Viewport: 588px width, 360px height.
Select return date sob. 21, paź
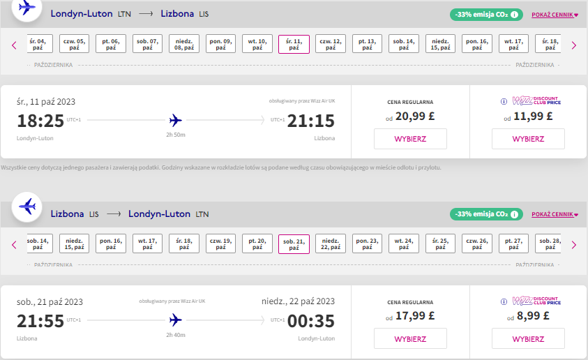(x=294, y=244)
